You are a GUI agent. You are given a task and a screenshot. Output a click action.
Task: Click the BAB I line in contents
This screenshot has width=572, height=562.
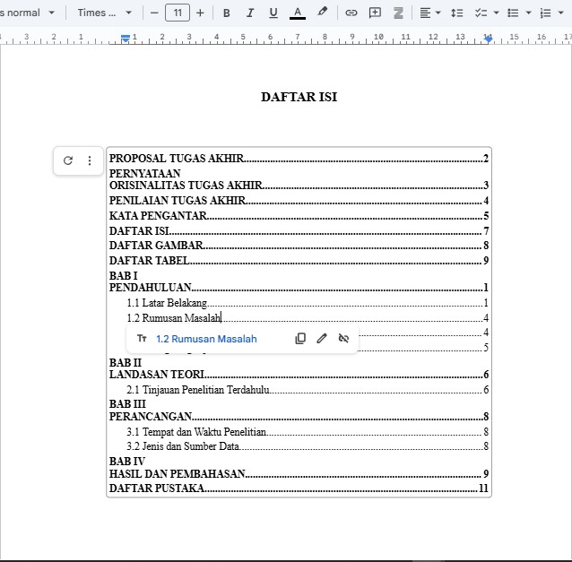124,276
